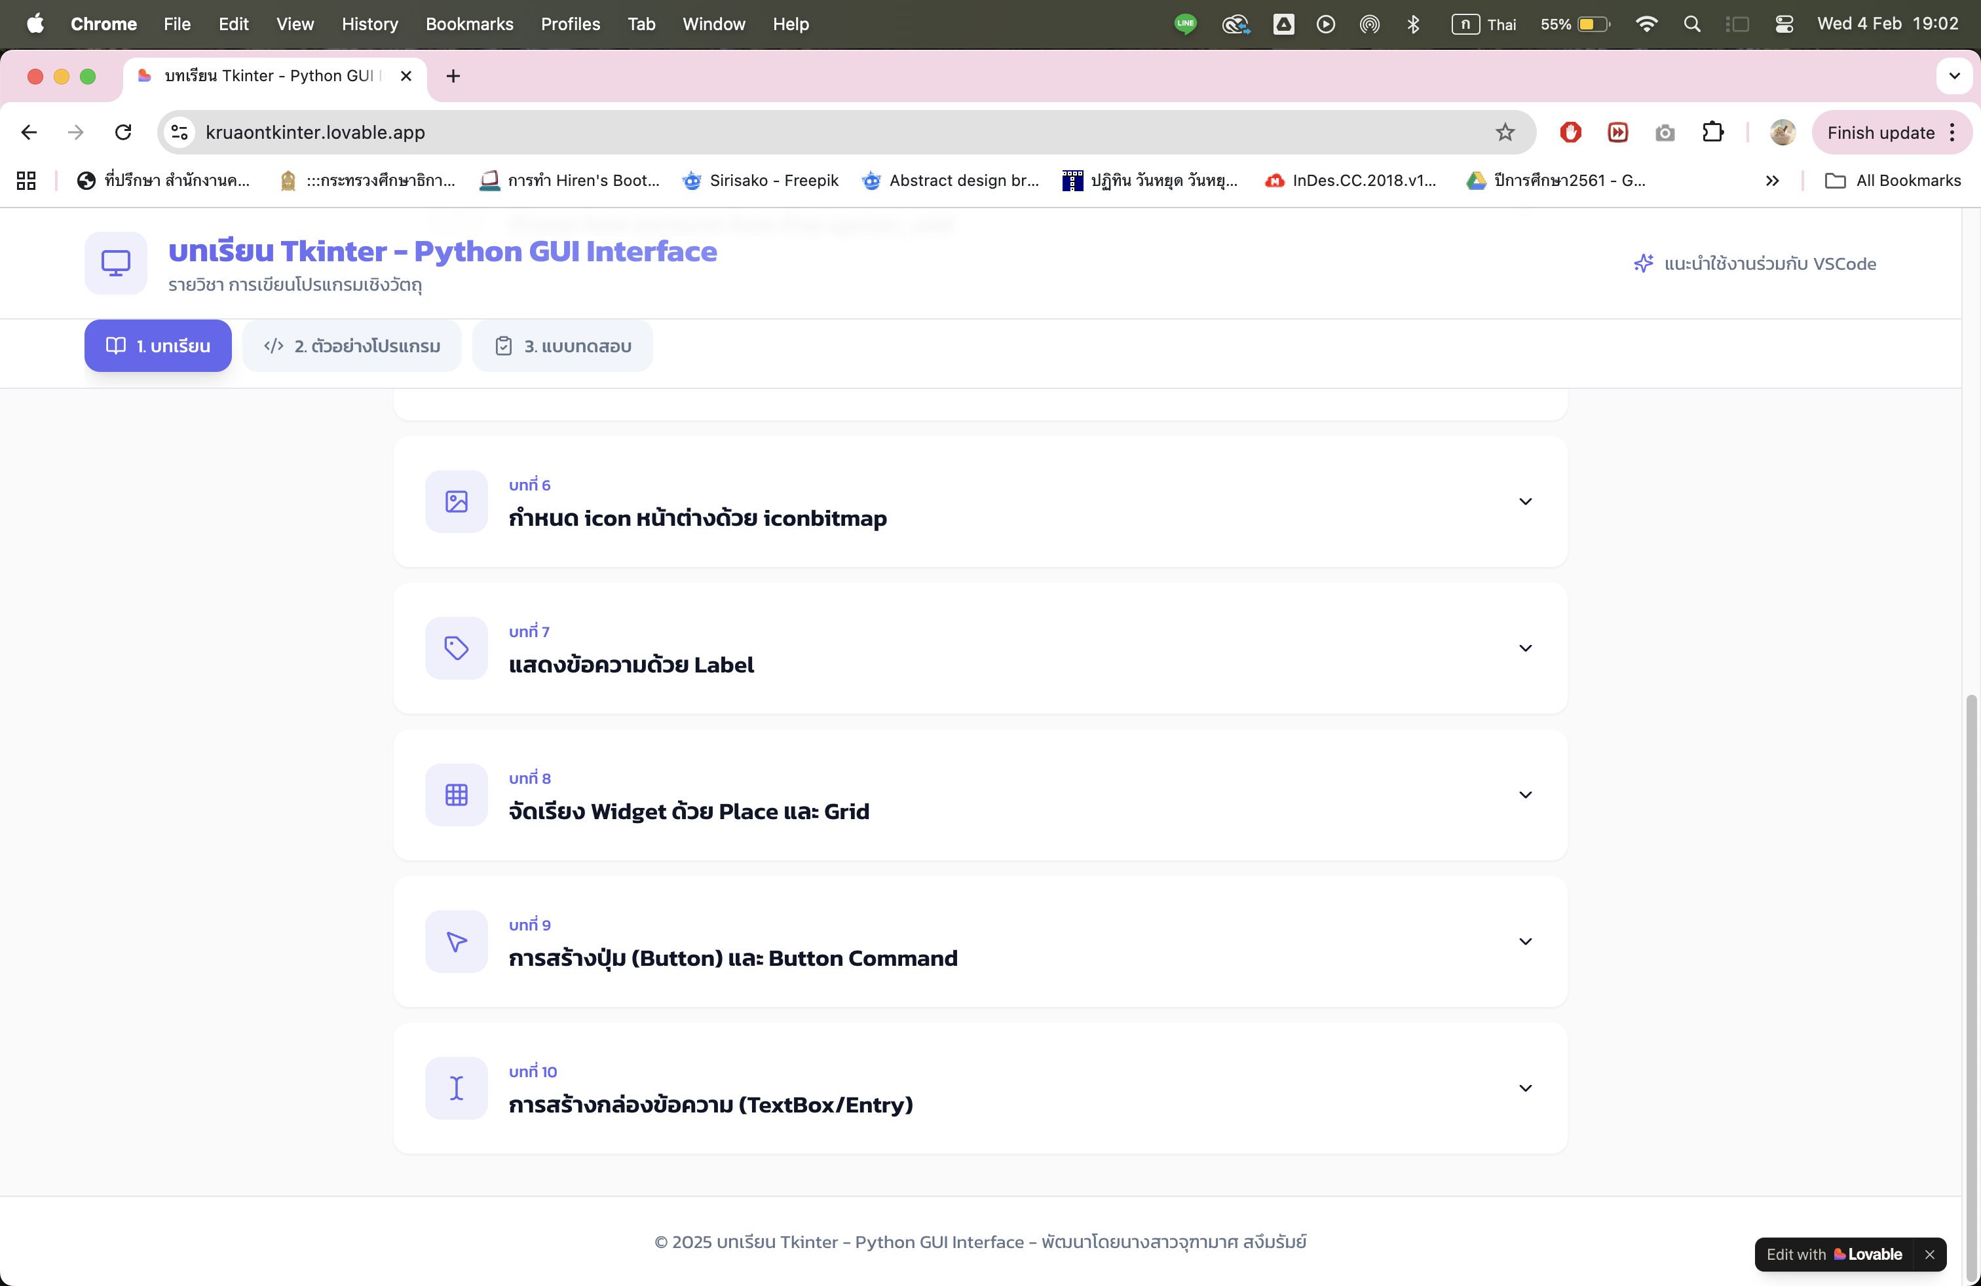Expand lesson 10 TextBox/Entry chevron
Image resolution: width=1981 pixels, height=1286 pixels.
pyautogui.click(x=1525, y=1088)
